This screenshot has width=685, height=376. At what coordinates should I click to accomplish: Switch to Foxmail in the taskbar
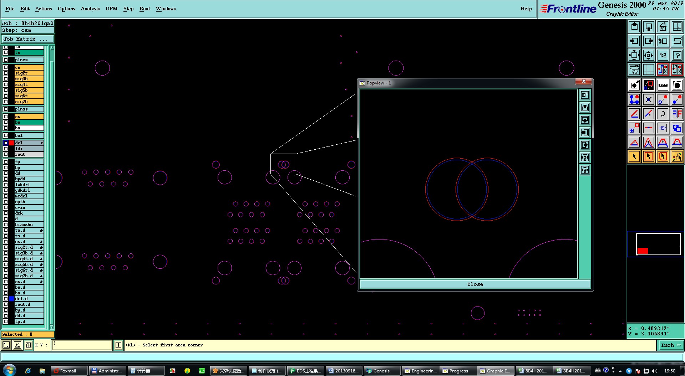pos(69,371)
